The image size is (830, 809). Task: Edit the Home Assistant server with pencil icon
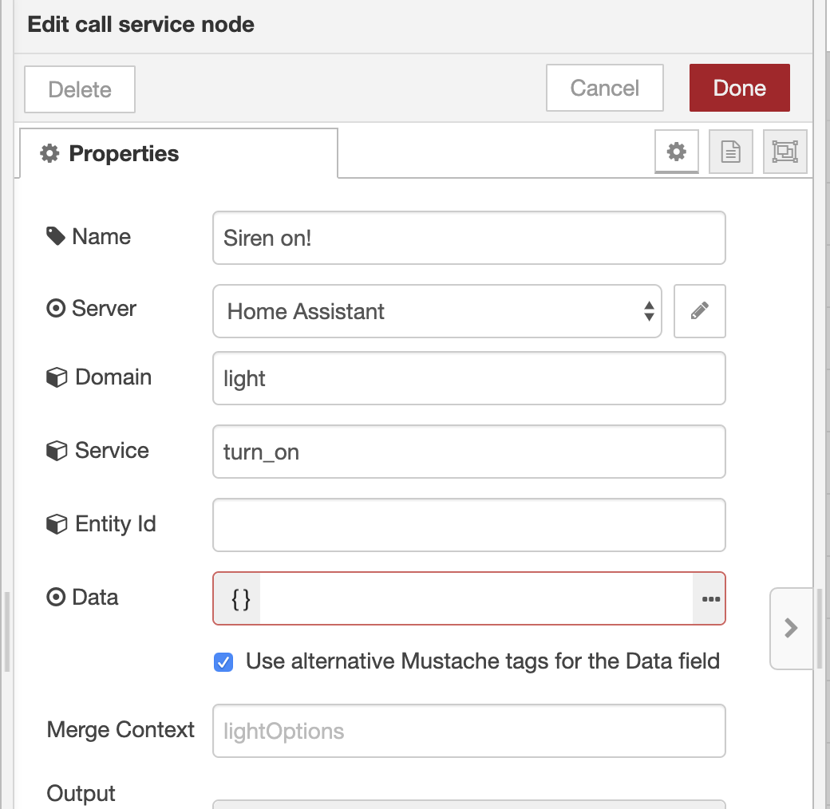[x=699, y=311]
